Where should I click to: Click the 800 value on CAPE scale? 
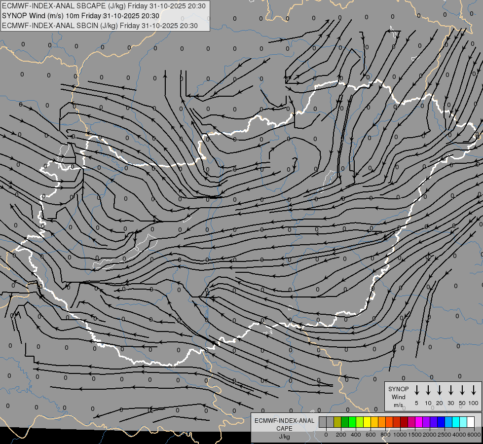tap(385, 435)
